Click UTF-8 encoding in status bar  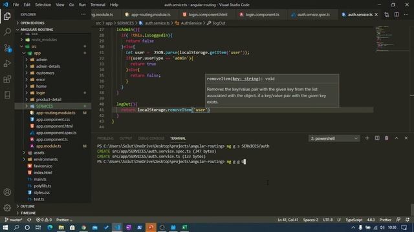(328, 220)
